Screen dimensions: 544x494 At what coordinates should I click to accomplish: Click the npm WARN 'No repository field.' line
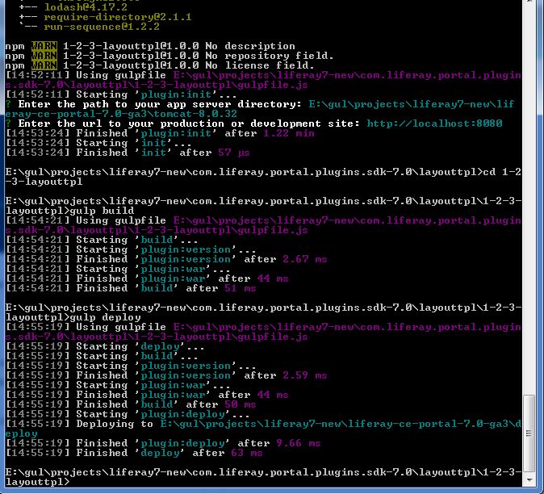click(169, 56)
